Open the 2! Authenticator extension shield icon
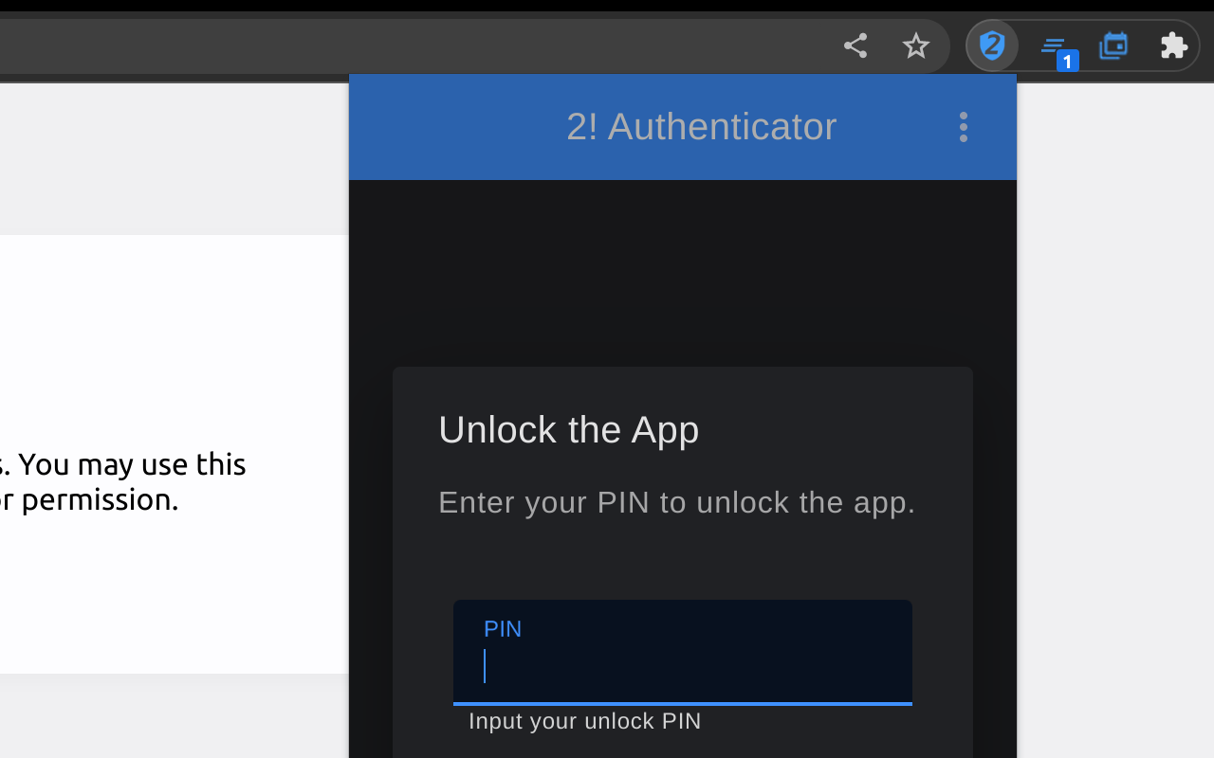1214x758 pixels. [992, 45]
